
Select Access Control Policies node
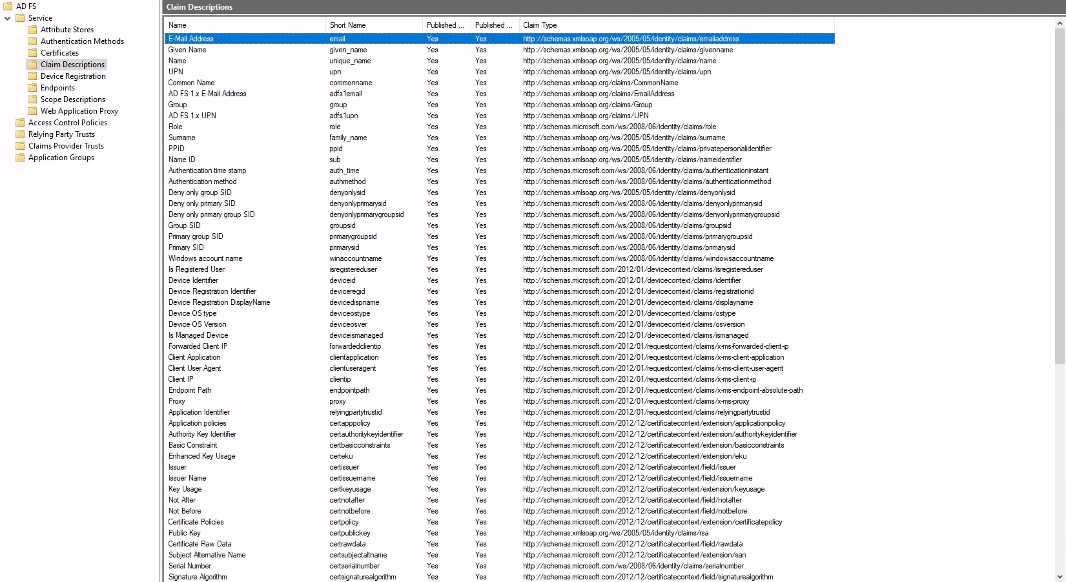[68, 123]
